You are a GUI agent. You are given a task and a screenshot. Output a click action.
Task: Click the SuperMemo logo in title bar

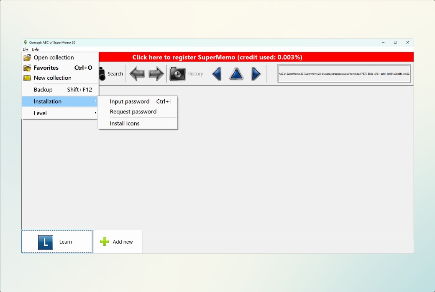pos(25,42)
